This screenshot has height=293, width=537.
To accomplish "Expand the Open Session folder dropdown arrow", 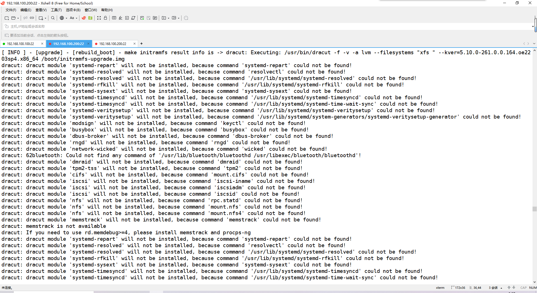I will 18,18.
